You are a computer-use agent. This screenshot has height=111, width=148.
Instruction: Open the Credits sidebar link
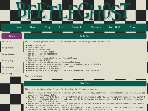point(8,41)
